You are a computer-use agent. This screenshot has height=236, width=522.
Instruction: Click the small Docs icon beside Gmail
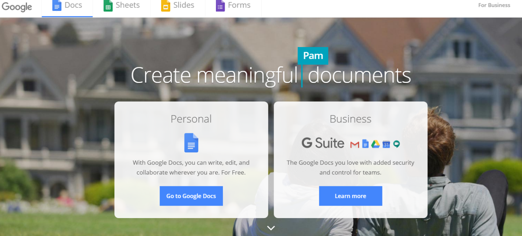[365, 144]
